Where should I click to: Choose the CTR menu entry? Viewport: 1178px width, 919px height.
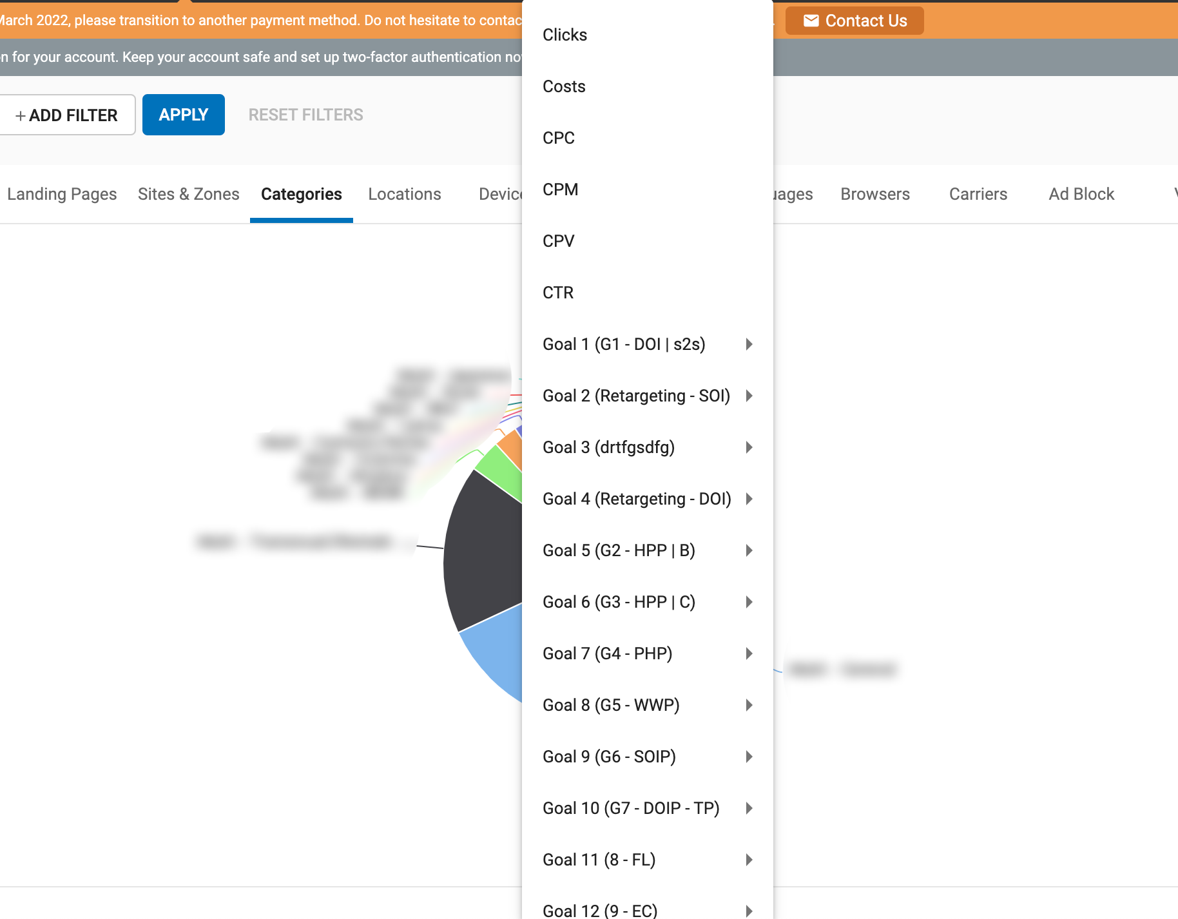tap(557, 293)
